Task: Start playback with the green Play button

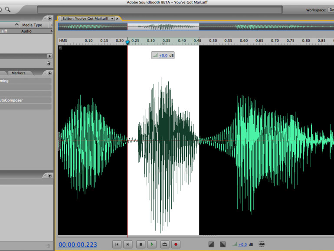Action: [x=152, y=244]
